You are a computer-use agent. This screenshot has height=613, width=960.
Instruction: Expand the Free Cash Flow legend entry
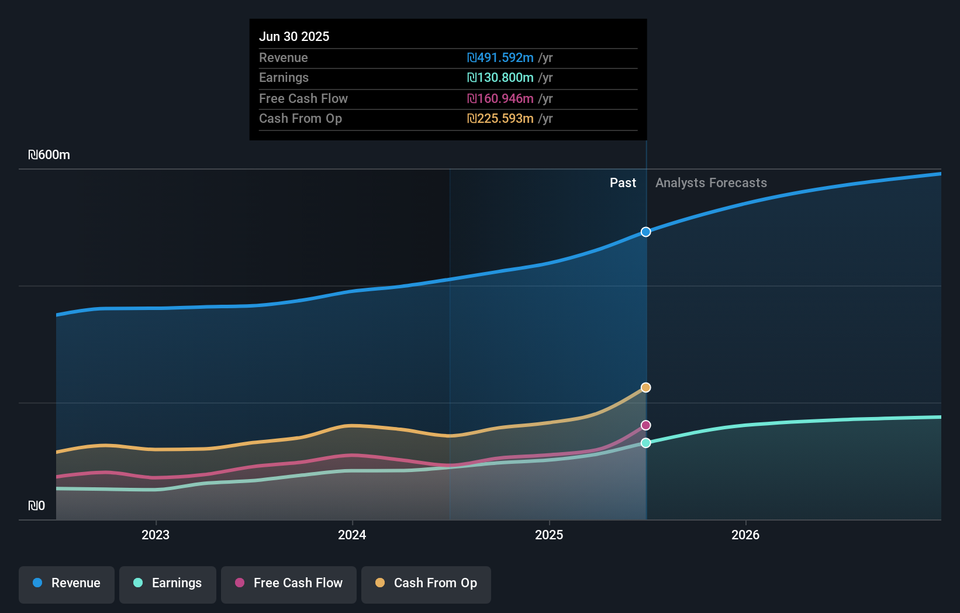288,584
